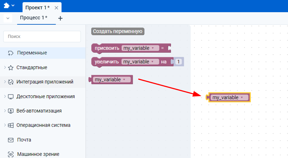Open the Почта category label
This screenshot has height=158, width=288.
coord(24,140)
